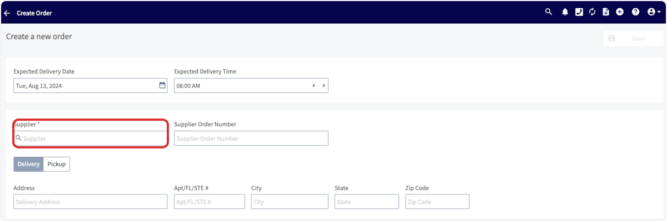The image size is (667, 221).
Task: Click the Zip Code input field
Action: coord(437,202)
